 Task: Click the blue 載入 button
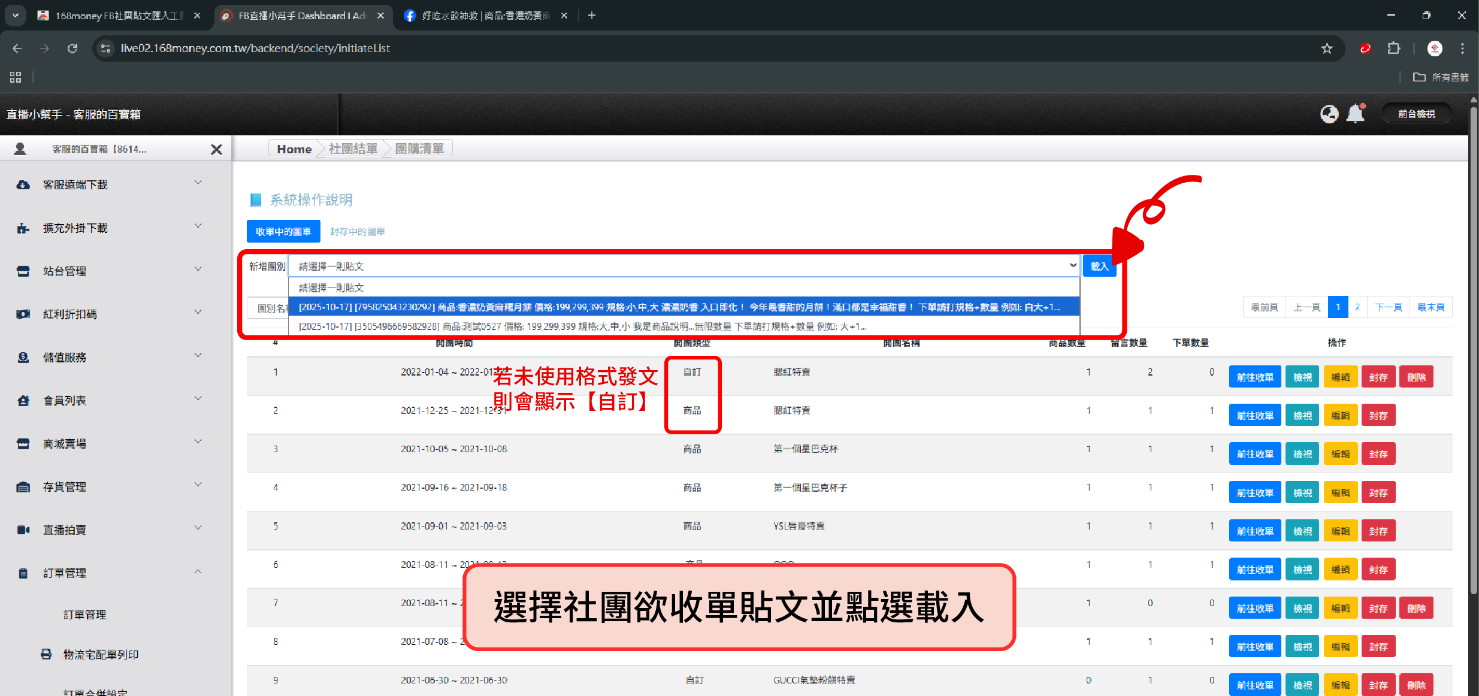click(1099, 266)
